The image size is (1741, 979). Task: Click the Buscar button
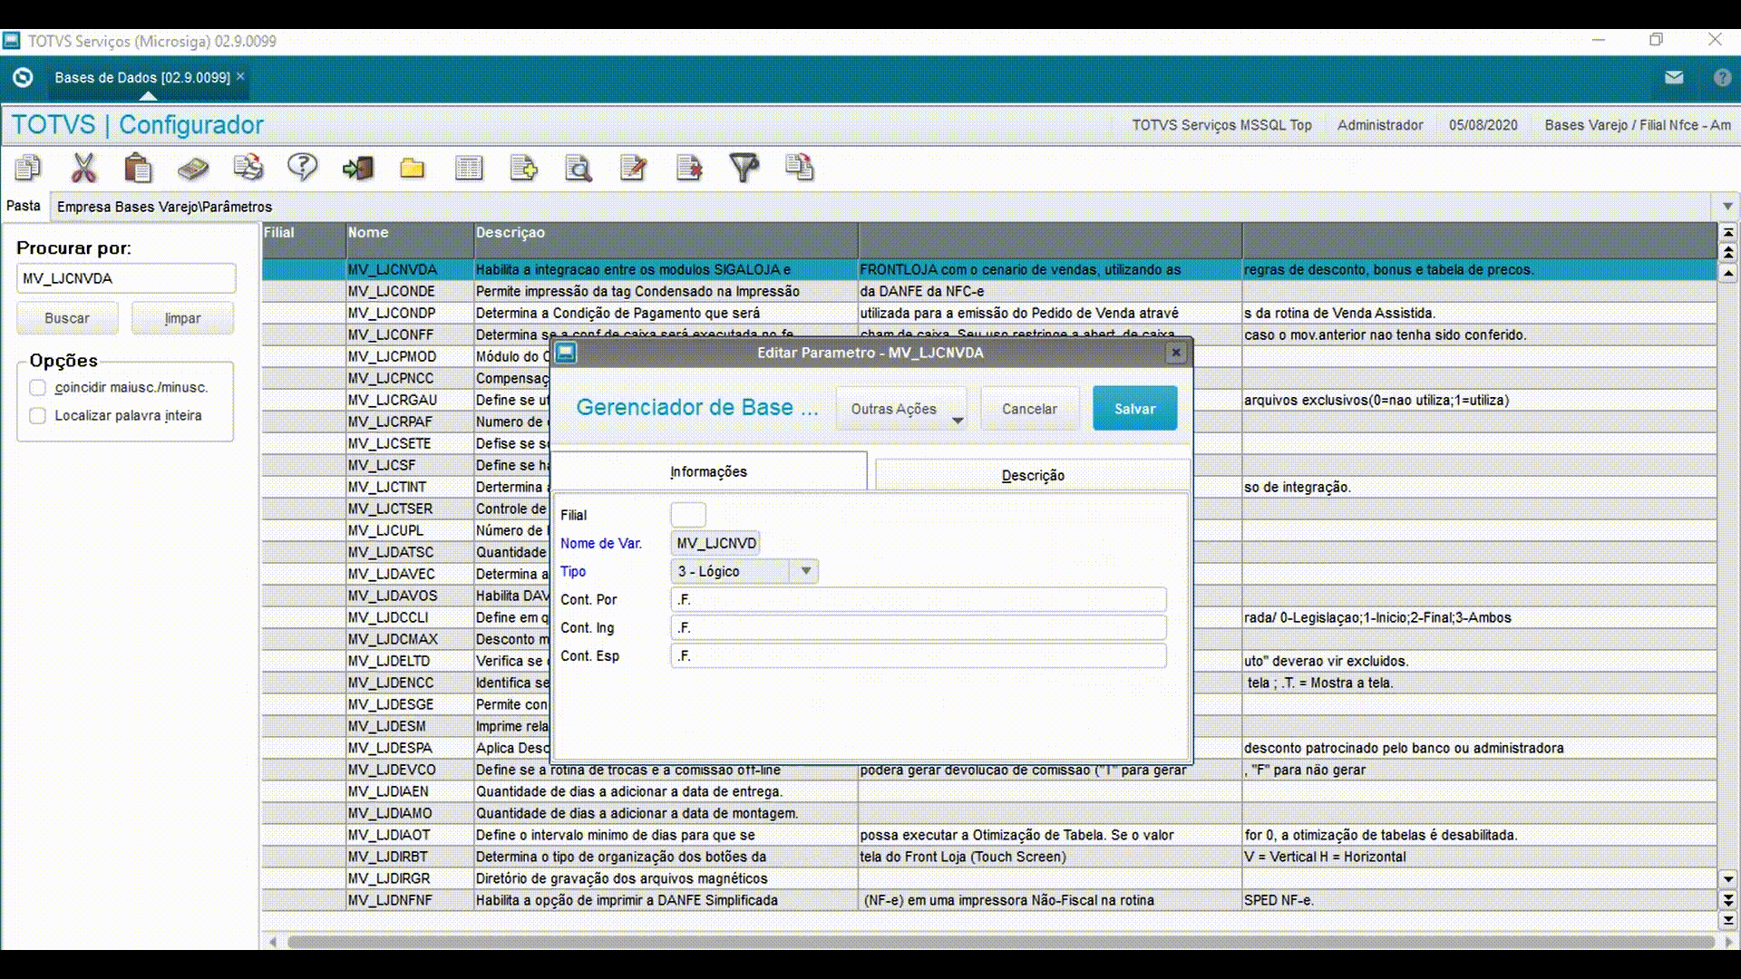click(x=67, y=318)
